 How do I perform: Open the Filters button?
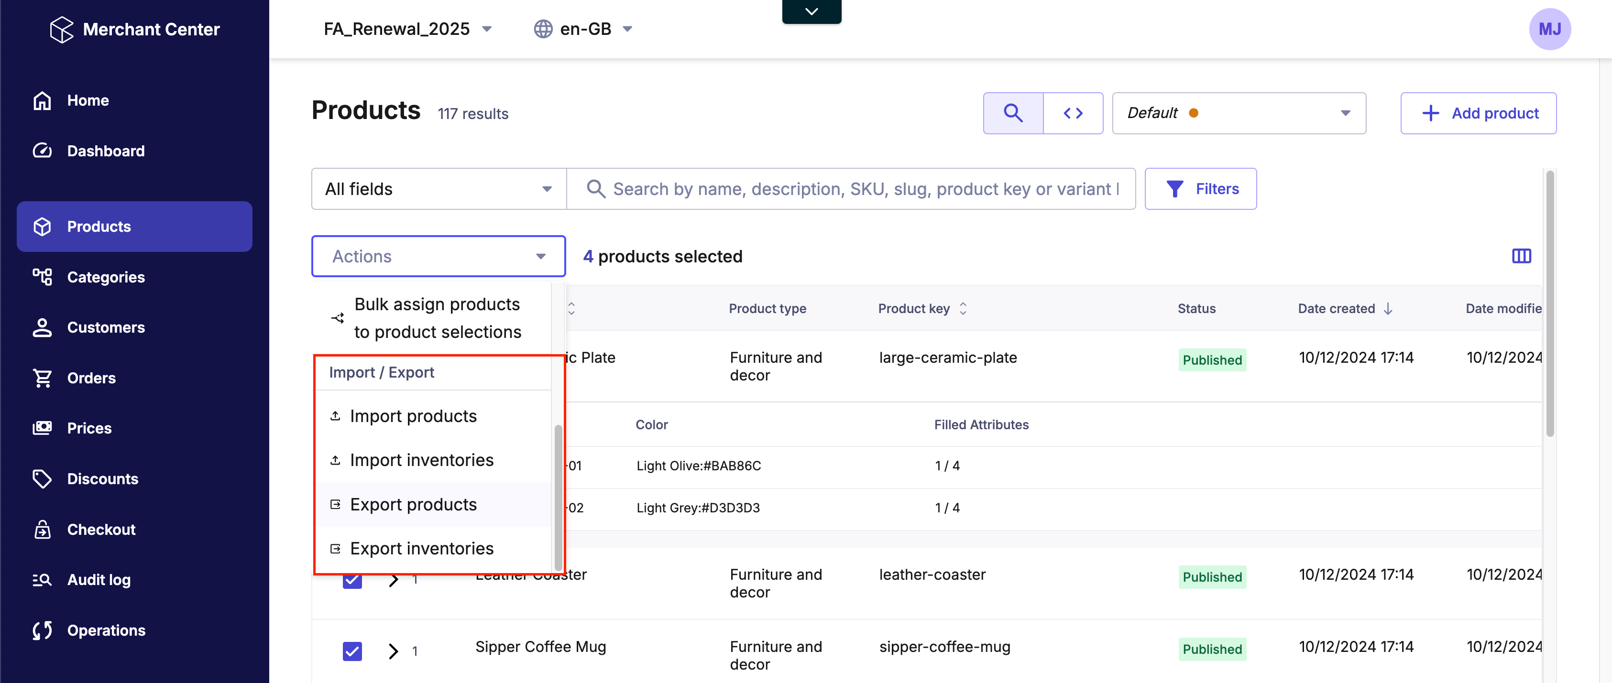1200,189
